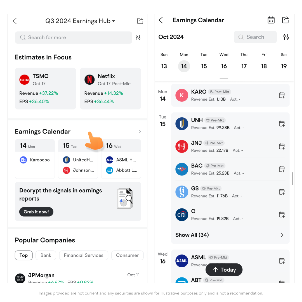Tap share icon in Earnings Calendar header
This screenshot has height=302, width=302.
[x=285, y=20]
